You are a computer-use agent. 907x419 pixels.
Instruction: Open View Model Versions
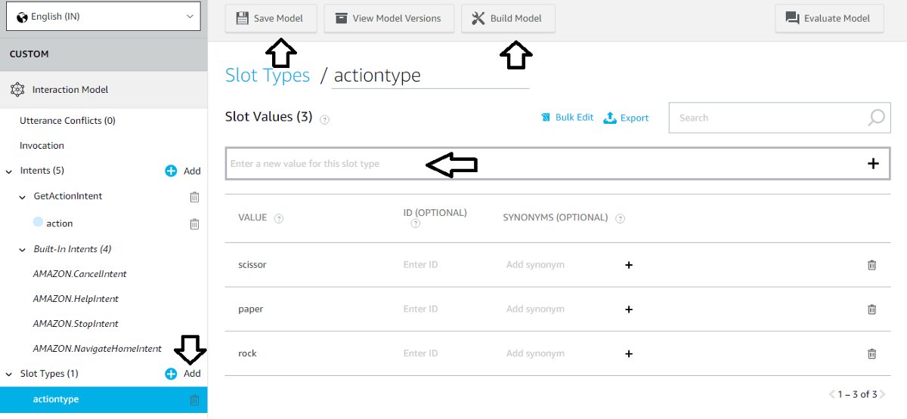click(x=388, y=18)
